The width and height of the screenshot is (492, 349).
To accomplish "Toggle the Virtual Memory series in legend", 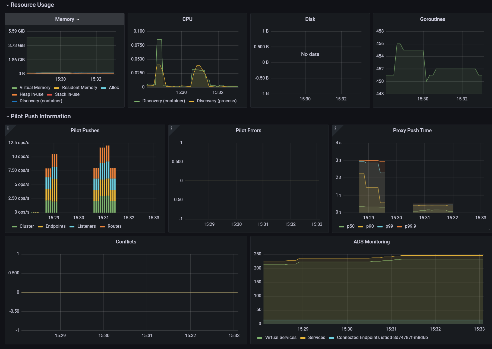I will [35, 88].
